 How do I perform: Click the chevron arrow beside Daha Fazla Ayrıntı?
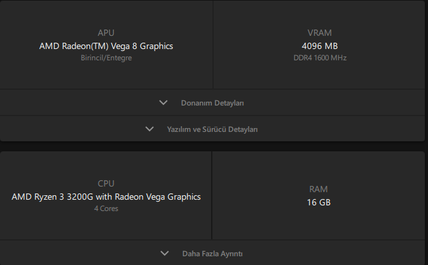165,254
